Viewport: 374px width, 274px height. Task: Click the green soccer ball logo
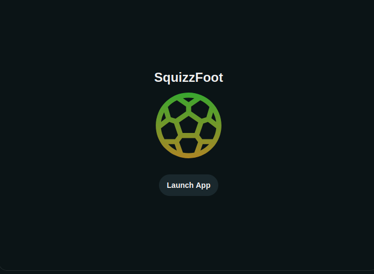coord(189,125)
